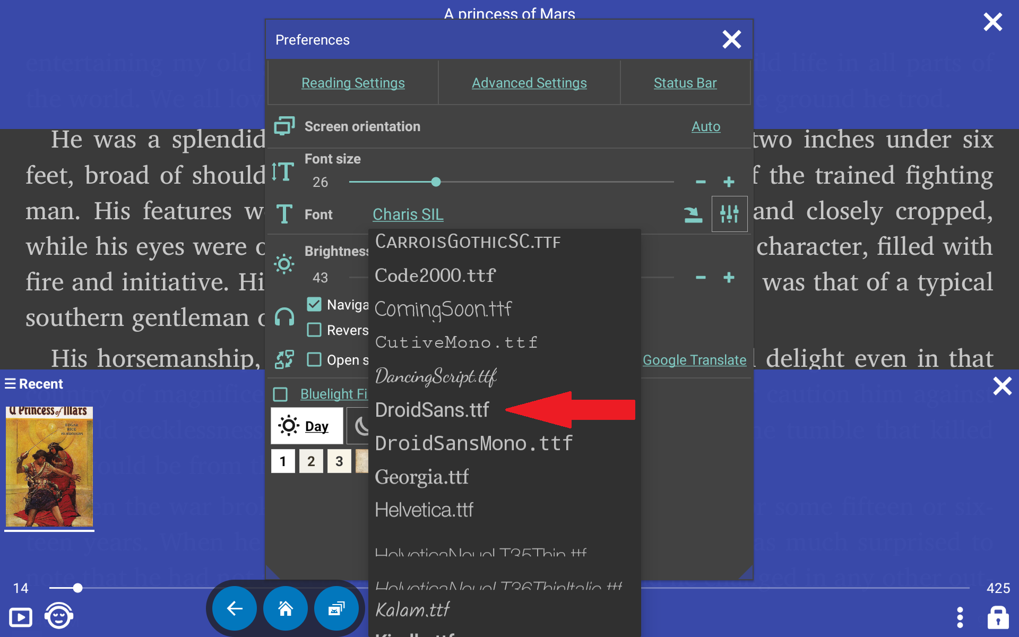The height and width of the screenshot is (637, 1019).
Task: Select Night mode moon button
Action: [358, 426]
